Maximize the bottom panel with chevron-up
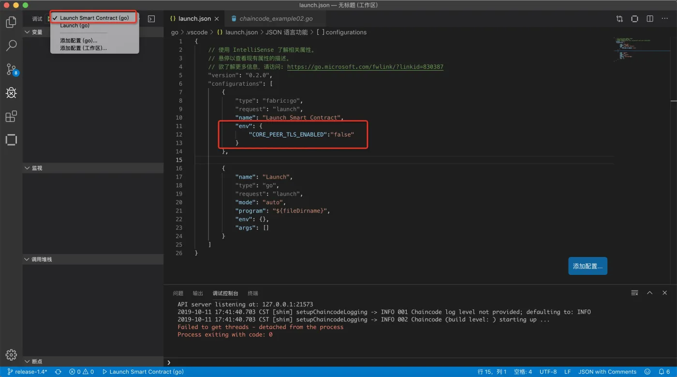This screenshot has width=677, height=377. click(x=650, y=293)
